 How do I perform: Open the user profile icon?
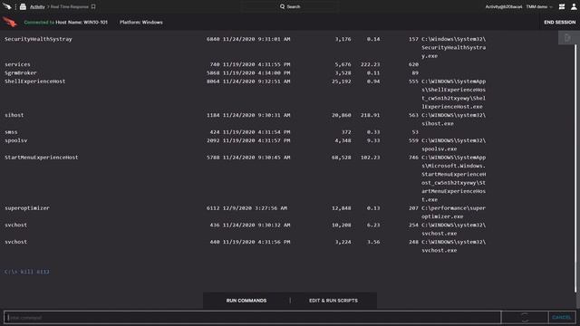[574, 6]
